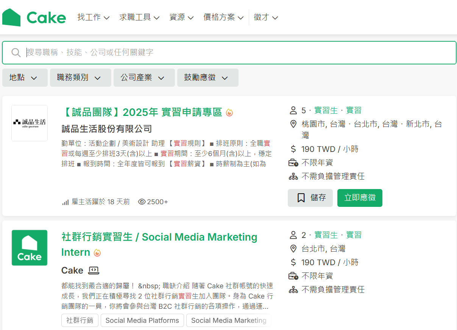Open the 徵才 navigation menu
This screenshot has width=457, height=330.
point(266,17)
